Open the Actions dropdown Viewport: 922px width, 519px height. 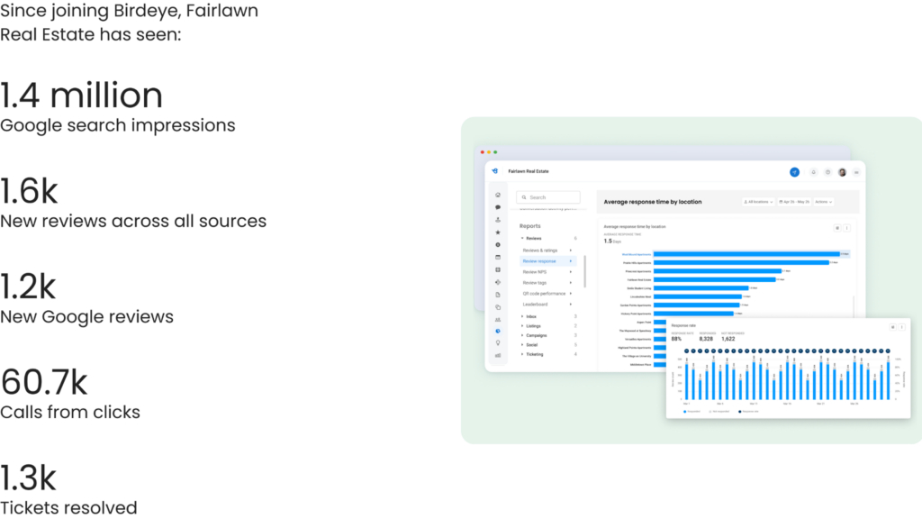823,202
